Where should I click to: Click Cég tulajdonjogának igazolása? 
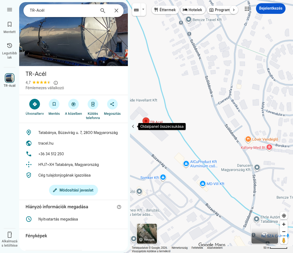click(74, 175)
